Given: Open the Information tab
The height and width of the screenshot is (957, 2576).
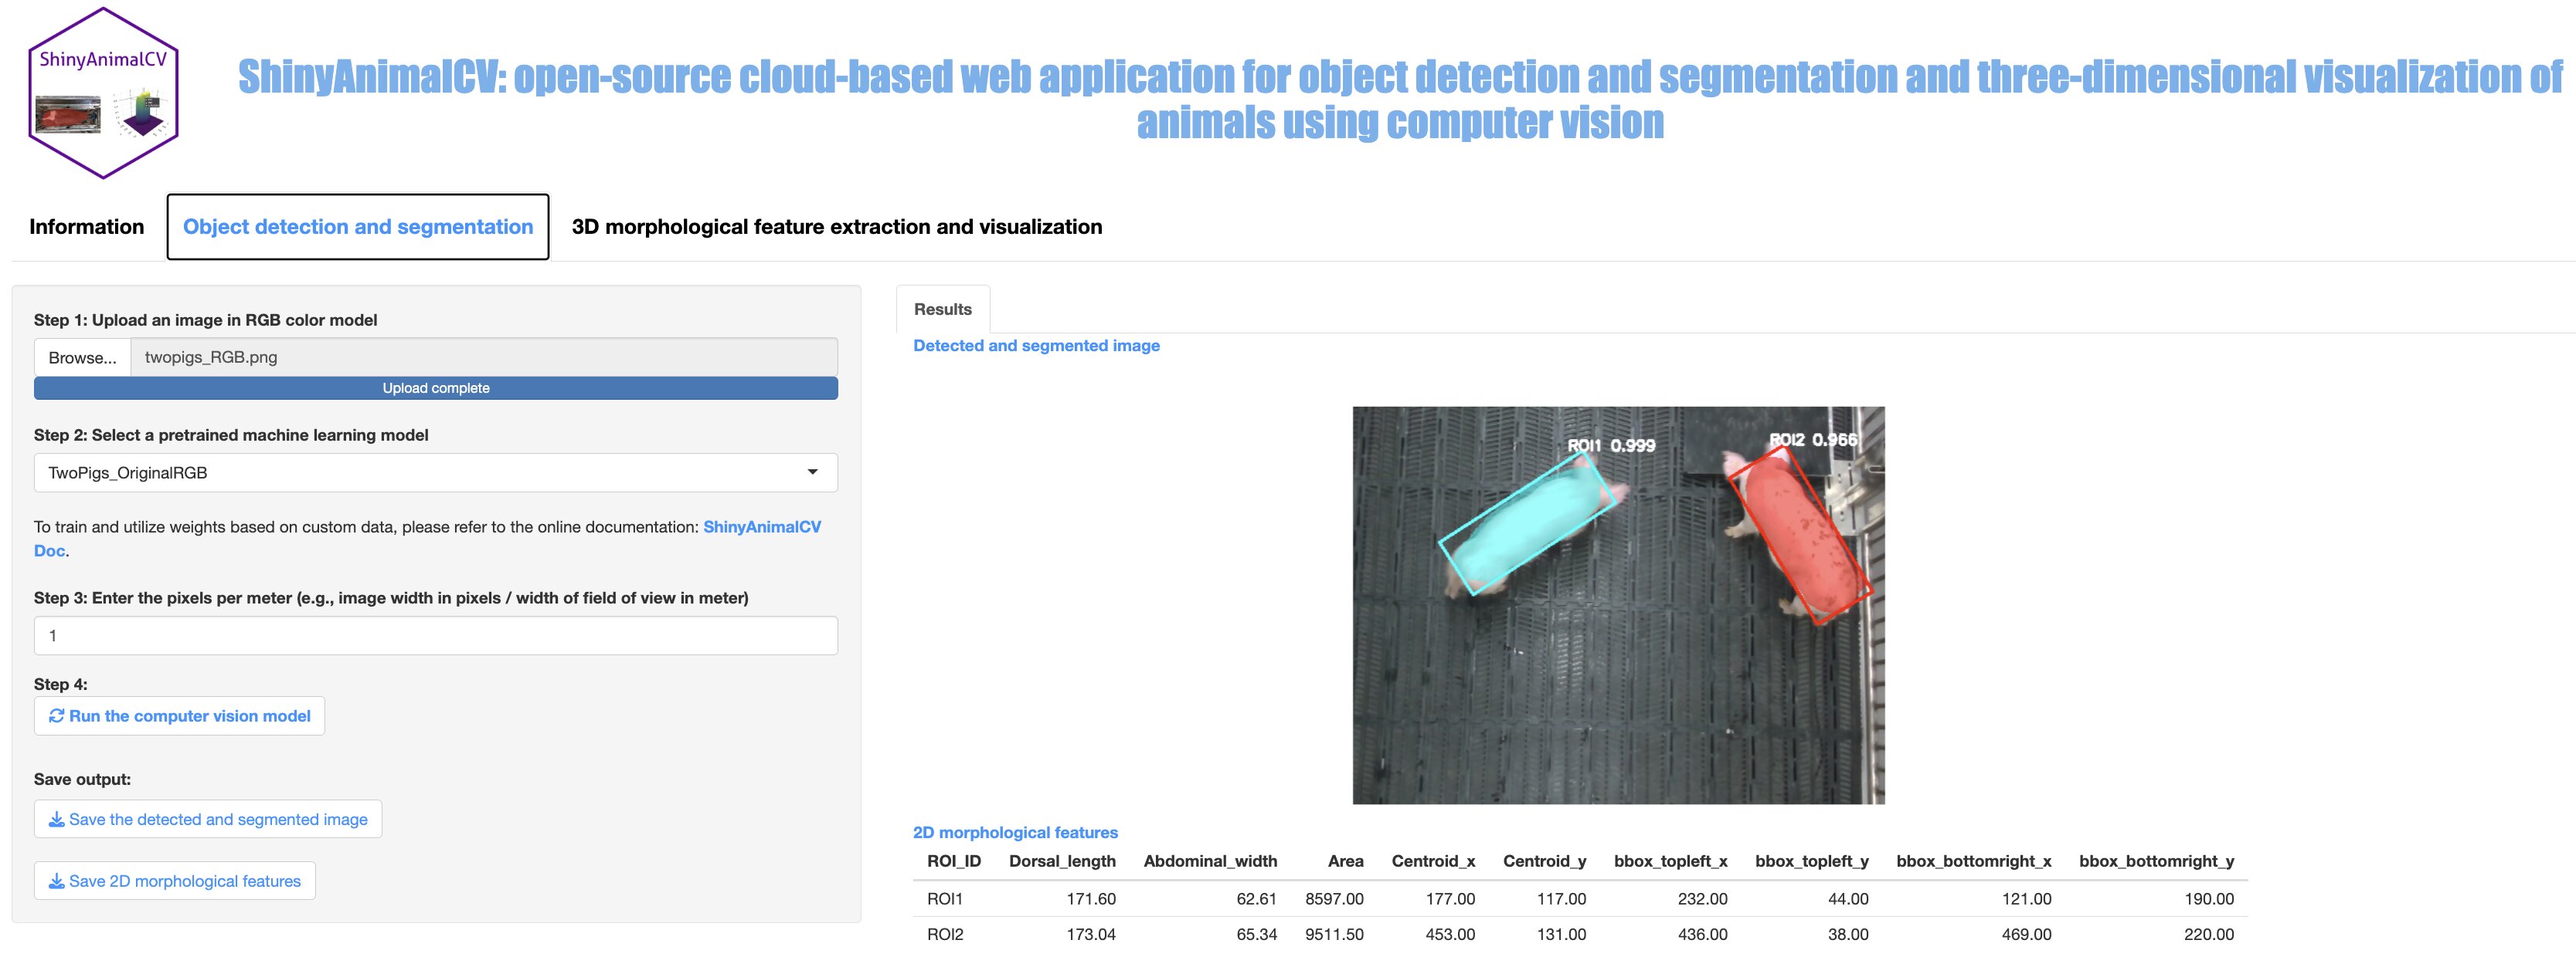Looking at the screenshot, I should coord(87,227).
